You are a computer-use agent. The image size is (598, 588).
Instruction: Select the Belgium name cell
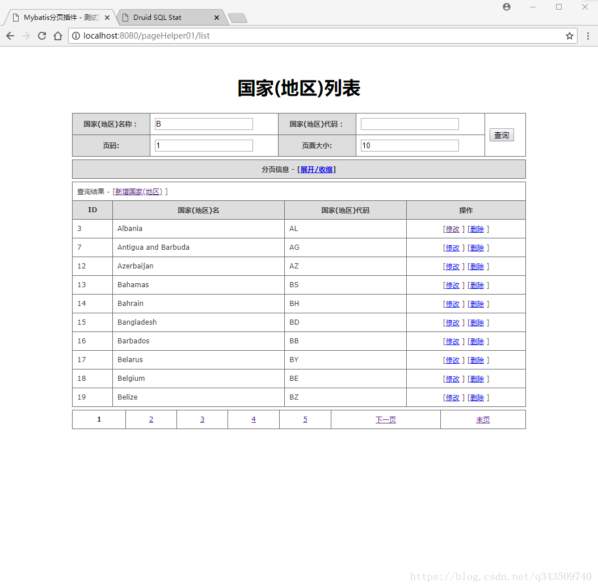tap(199, 379)
